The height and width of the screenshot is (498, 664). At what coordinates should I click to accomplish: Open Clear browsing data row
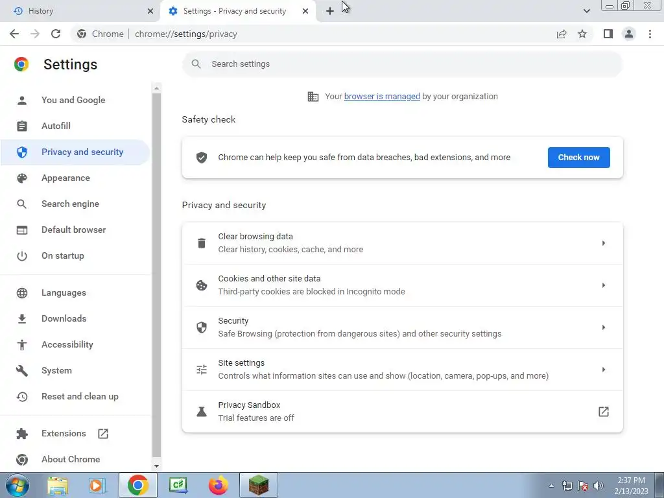pos(402,243)
